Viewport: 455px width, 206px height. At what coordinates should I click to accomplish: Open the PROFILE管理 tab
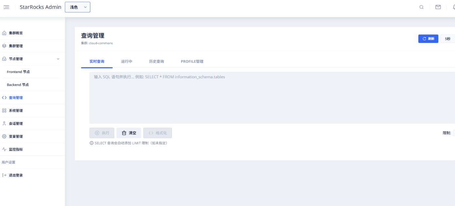[192, 62]
